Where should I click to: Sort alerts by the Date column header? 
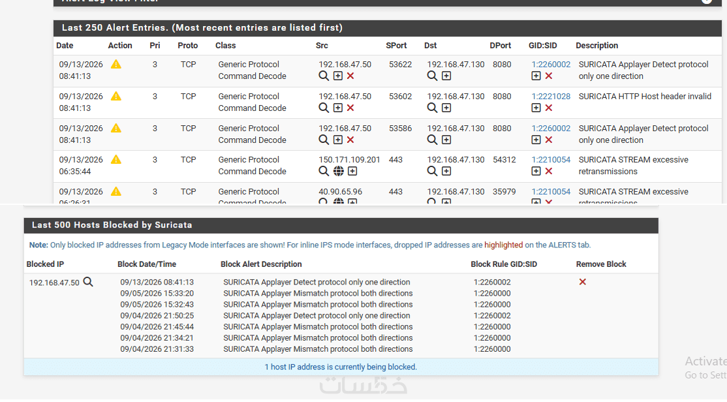[x=65, y=46]
